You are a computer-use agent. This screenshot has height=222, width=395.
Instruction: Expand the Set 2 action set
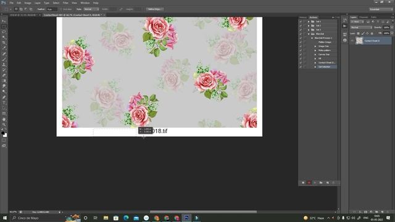click(309, 26)
